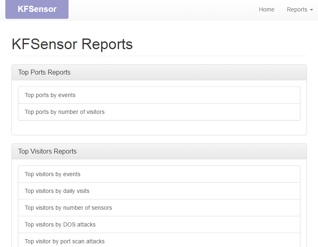Open Top ports by events report

point(159,95)
